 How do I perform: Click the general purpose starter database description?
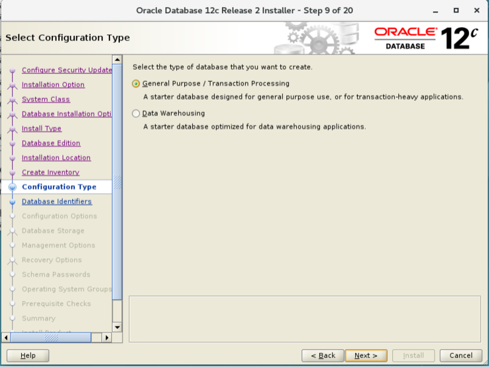[x=303, y=97]
